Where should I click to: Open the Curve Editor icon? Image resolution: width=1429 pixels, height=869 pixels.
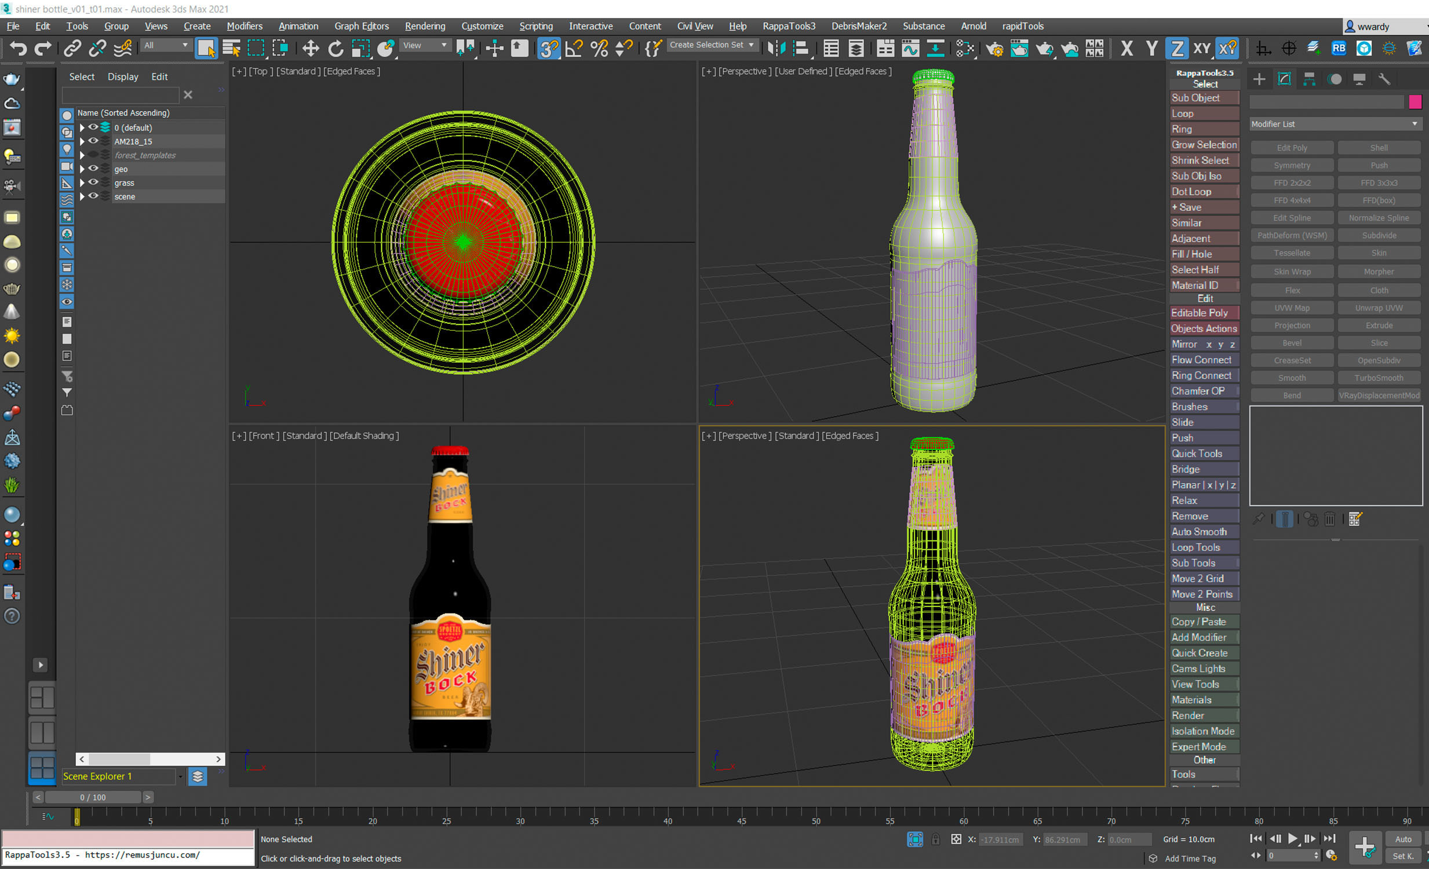pos(910,48)
